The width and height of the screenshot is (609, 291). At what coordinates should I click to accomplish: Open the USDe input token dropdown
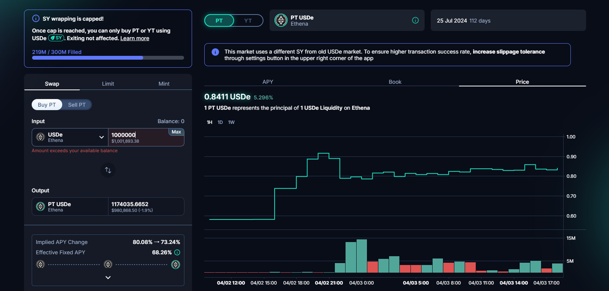(70, 137)
